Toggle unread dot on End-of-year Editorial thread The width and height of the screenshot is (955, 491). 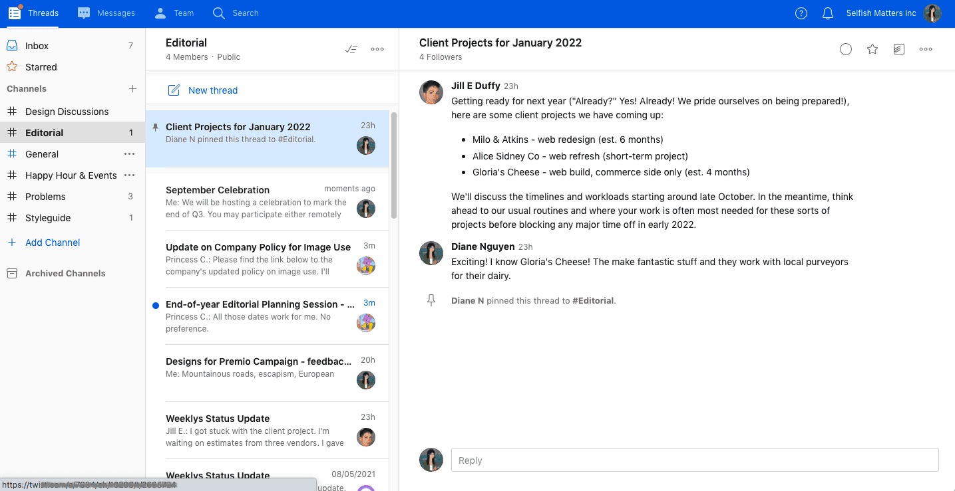coord(156,305)
